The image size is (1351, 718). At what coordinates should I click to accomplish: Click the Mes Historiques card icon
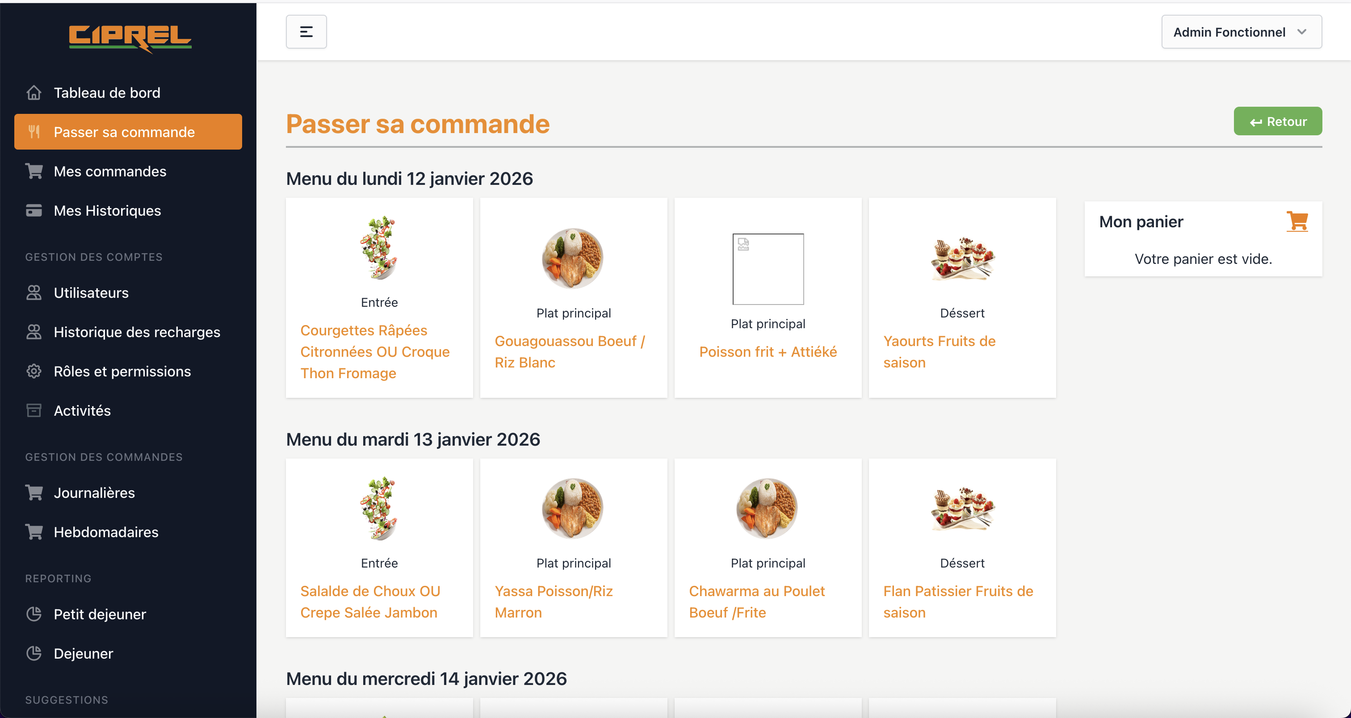pyautogui.click(x=34, y=211)
